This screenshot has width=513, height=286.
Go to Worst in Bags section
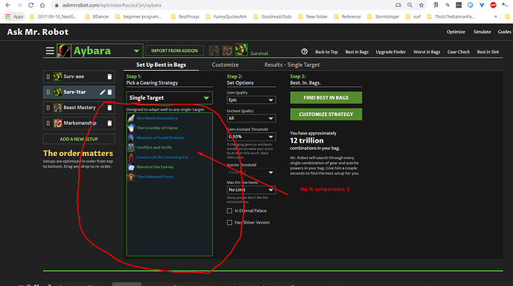click(x=426, y=52)
